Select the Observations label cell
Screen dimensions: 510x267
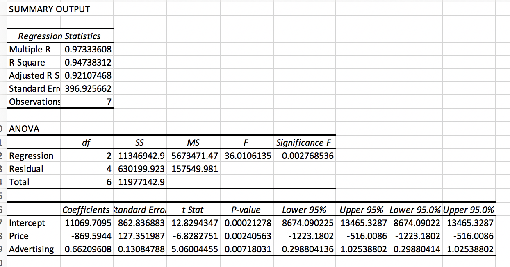click(x=34, y=102)
